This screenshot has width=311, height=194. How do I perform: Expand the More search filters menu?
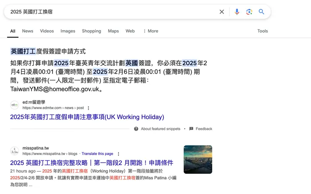click(151, 31)
